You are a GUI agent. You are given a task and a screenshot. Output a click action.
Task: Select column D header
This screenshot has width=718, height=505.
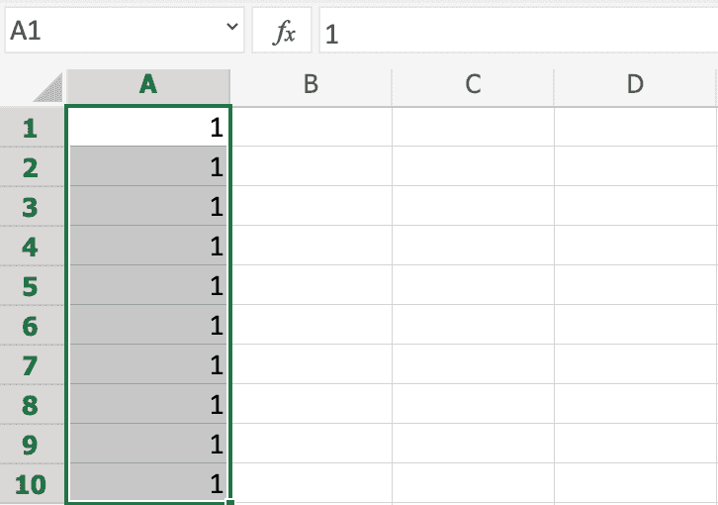click(635, 85)
